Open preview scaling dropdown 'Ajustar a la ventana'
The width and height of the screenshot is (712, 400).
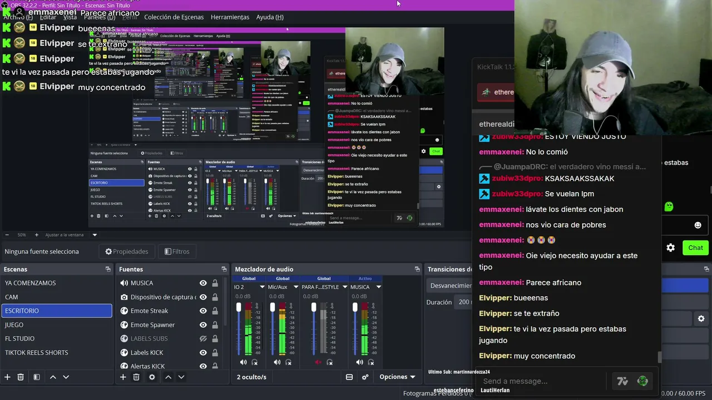pyautogui.click(x=71, y=235)
